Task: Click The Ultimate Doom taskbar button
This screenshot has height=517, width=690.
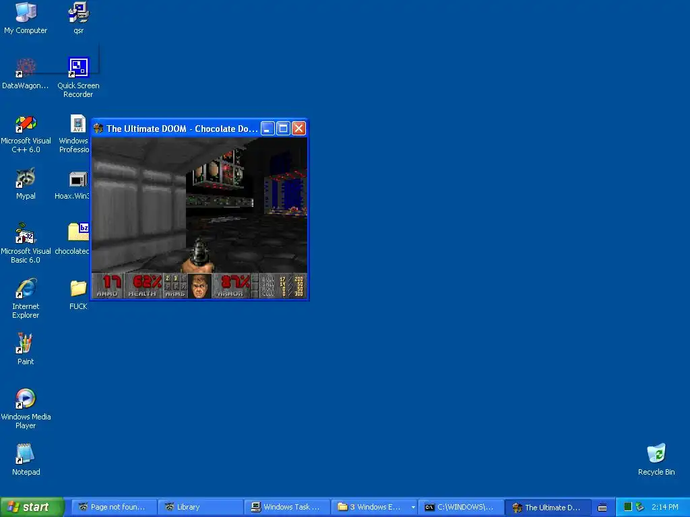Action: pos(546,507)
